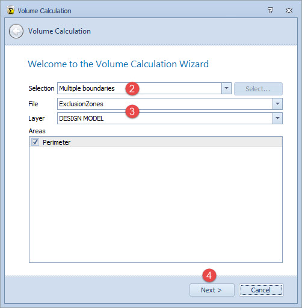Click the help icon in title bar
This screenshot has width=302, height=308.
[270, 10]
